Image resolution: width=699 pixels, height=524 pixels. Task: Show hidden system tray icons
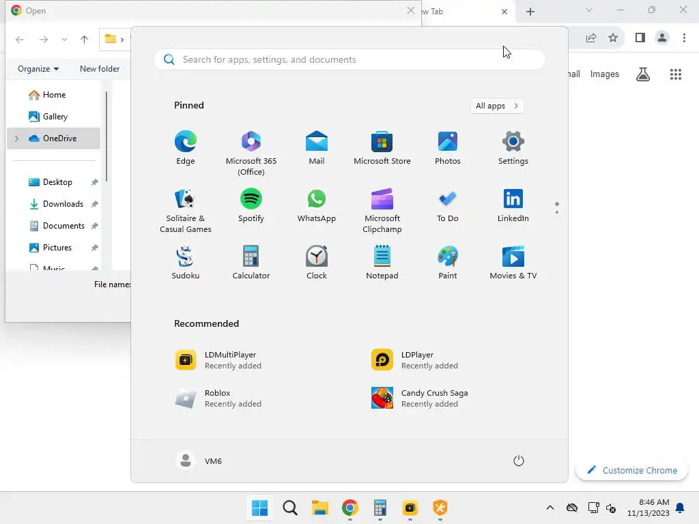[550, 508]
